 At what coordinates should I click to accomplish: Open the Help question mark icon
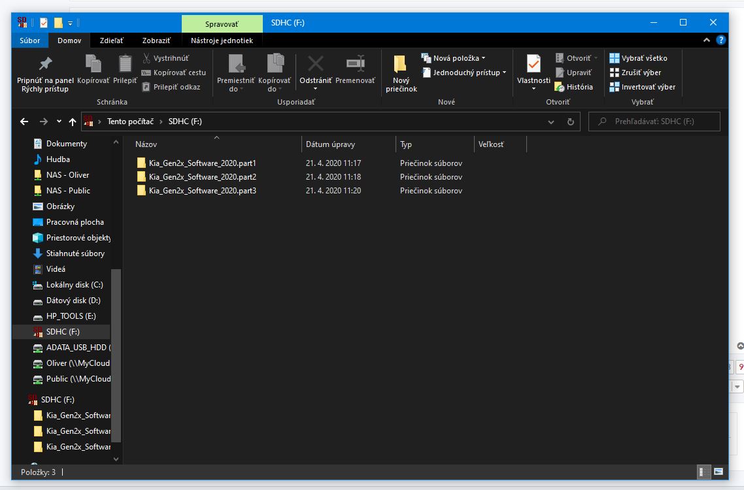[x=720, y=41]
